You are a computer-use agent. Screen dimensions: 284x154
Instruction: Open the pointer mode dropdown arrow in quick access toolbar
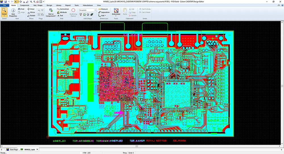tap(18, 2)
